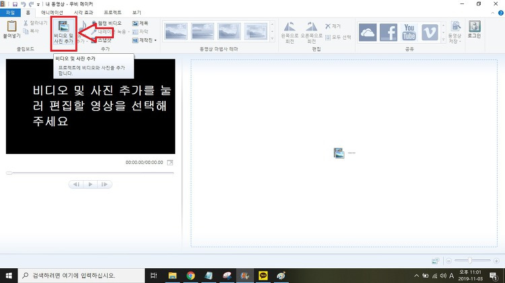Click Select all (모두 선택)
505x283 pixels.
[x=338, y=37]
